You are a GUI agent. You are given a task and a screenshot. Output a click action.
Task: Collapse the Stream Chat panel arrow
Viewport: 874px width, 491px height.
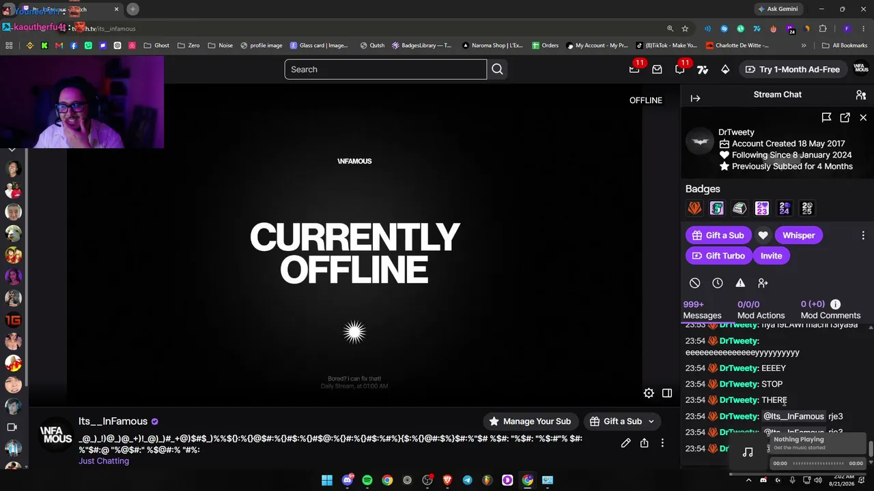695,98
